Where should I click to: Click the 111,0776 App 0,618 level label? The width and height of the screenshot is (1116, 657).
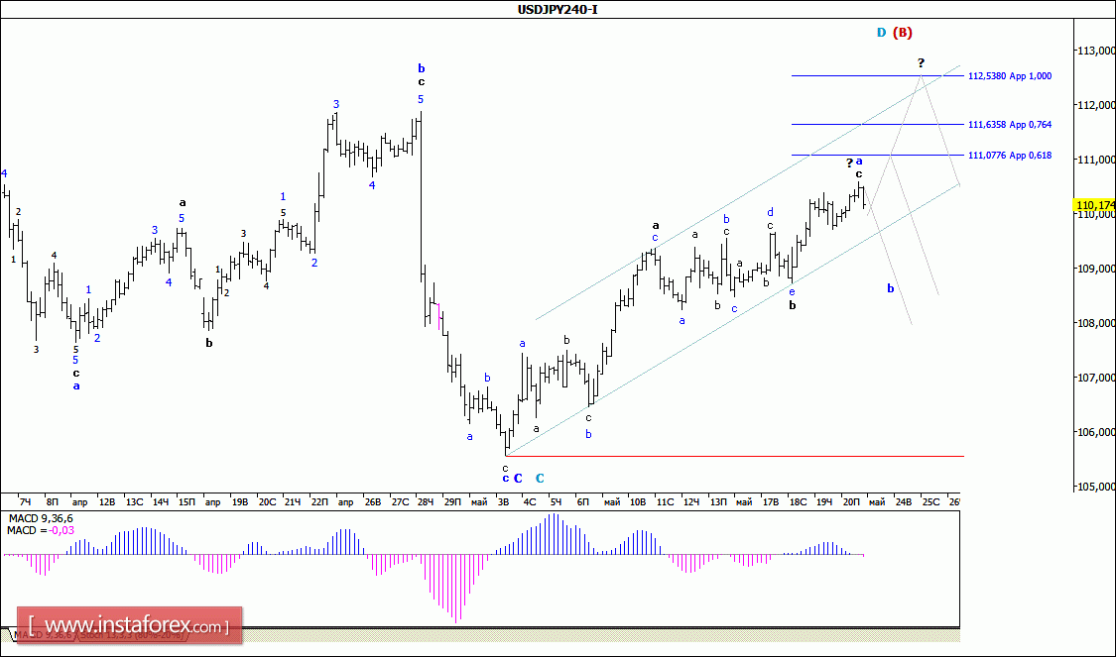(1009, 155)
